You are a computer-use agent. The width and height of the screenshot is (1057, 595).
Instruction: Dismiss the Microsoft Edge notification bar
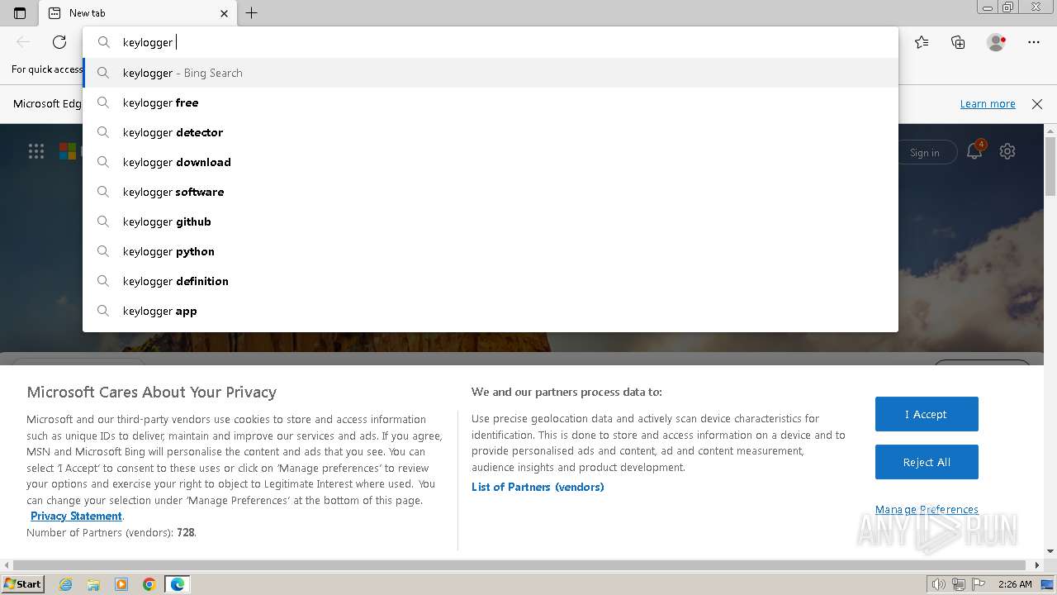1037,103
